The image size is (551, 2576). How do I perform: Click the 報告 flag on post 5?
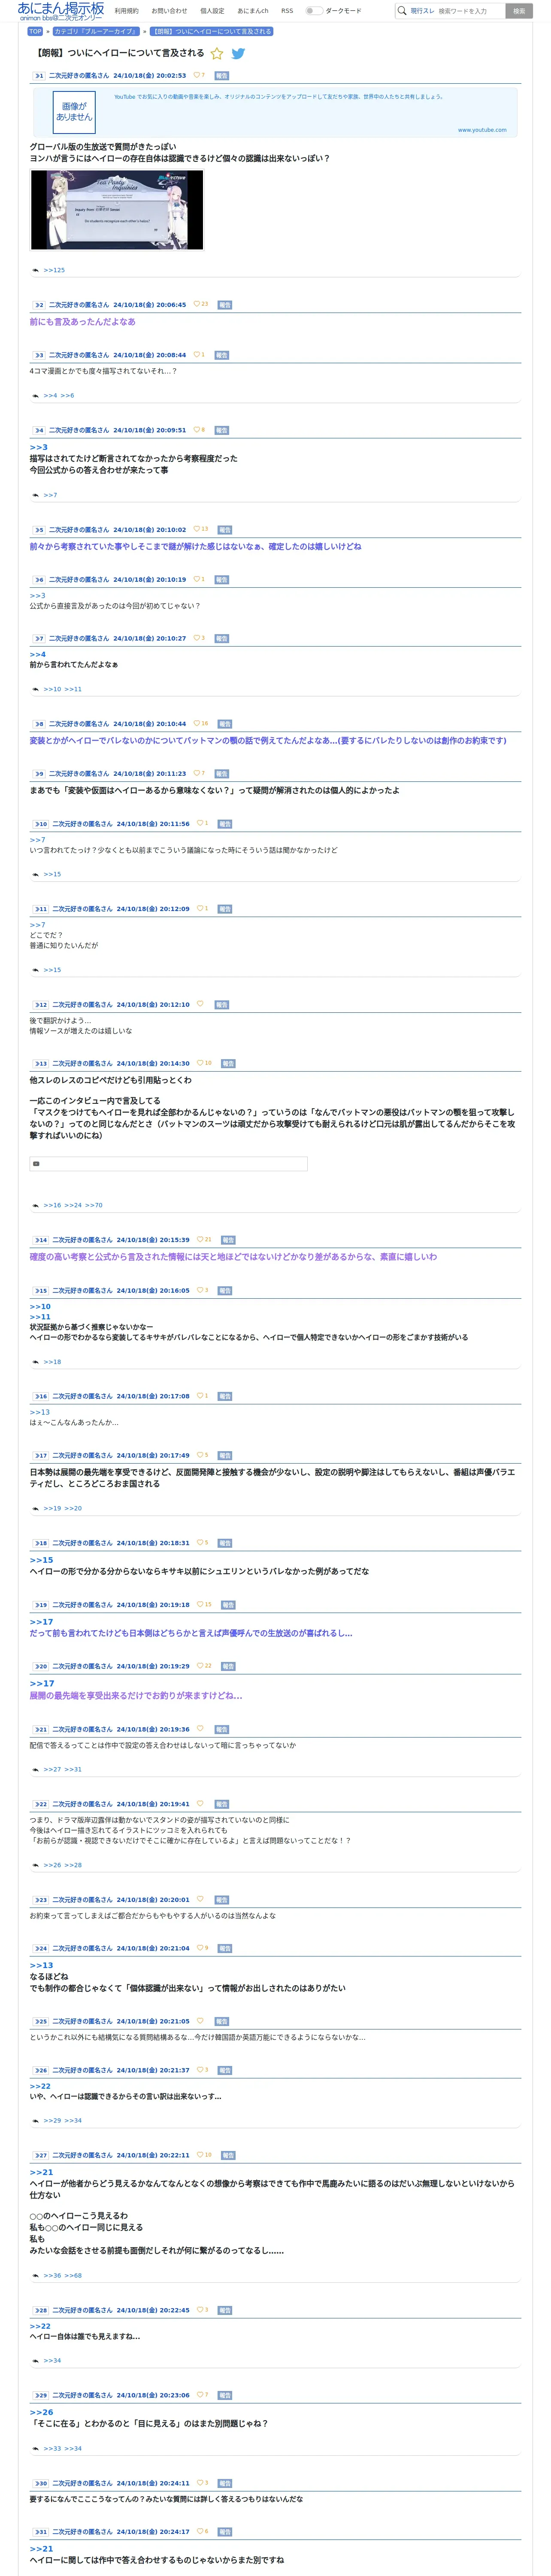(x=225, y=530)
